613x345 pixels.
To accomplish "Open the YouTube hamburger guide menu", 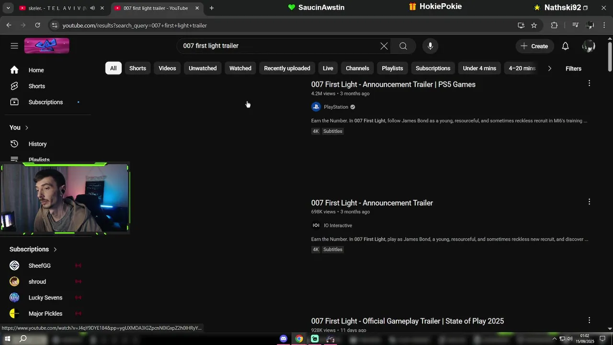I will pos(14,46).
